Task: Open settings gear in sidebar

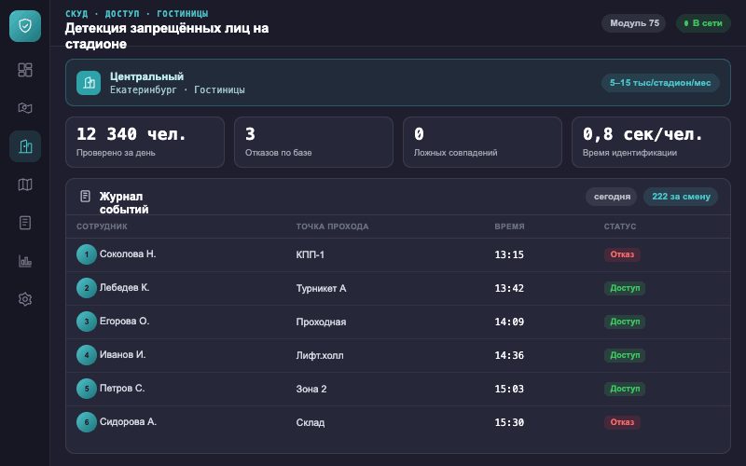Action: coord(25,299)
